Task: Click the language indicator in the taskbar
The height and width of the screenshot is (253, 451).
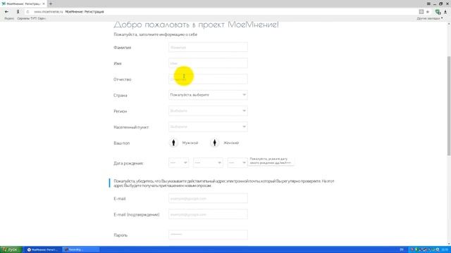Action: [x=402, y=249]
